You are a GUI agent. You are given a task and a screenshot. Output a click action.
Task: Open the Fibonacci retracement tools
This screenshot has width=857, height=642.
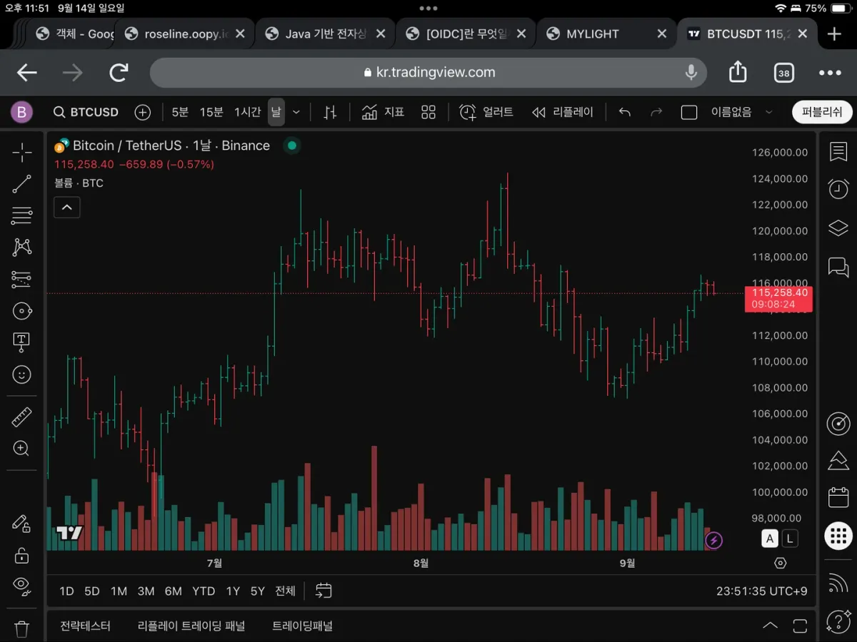(x=22, y=215)
